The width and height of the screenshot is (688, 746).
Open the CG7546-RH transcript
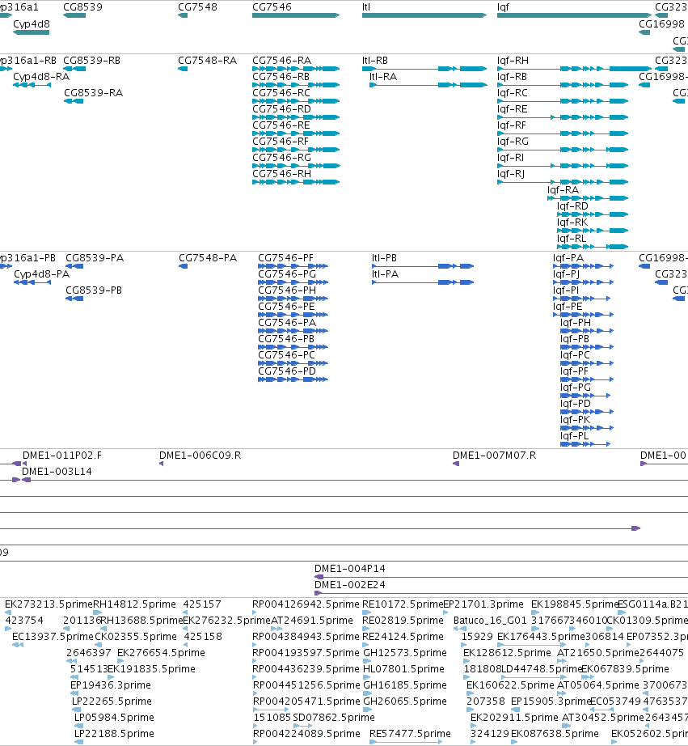[x=281, y=174]
